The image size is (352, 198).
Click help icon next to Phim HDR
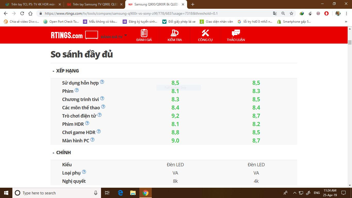87,123
